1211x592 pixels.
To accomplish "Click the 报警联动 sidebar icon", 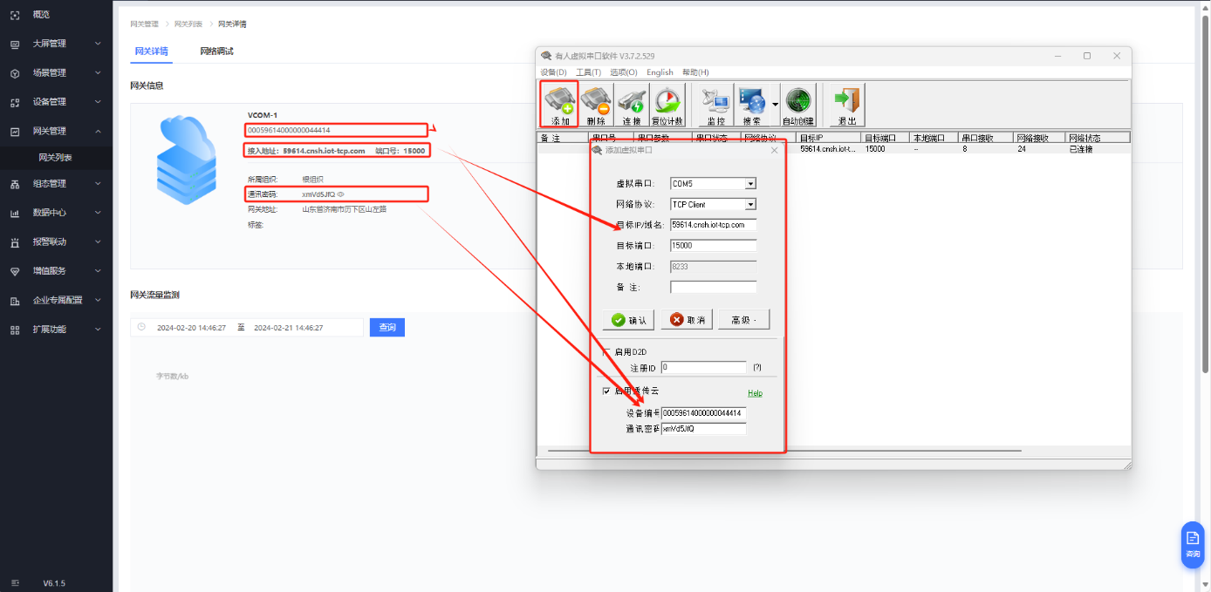I will click(x=15, y=242).
